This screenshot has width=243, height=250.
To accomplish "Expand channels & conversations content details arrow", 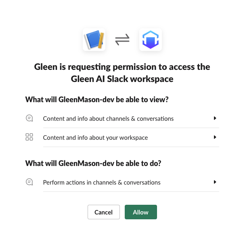I will click(215, 118).
